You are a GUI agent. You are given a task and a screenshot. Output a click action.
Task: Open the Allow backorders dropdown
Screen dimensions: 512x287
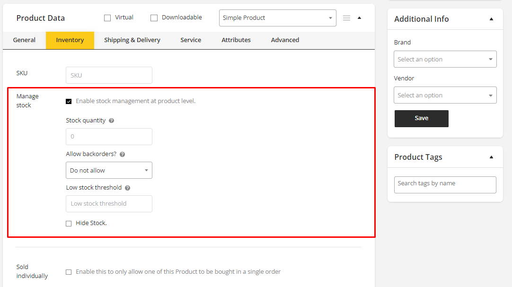[x=109, y=170]
